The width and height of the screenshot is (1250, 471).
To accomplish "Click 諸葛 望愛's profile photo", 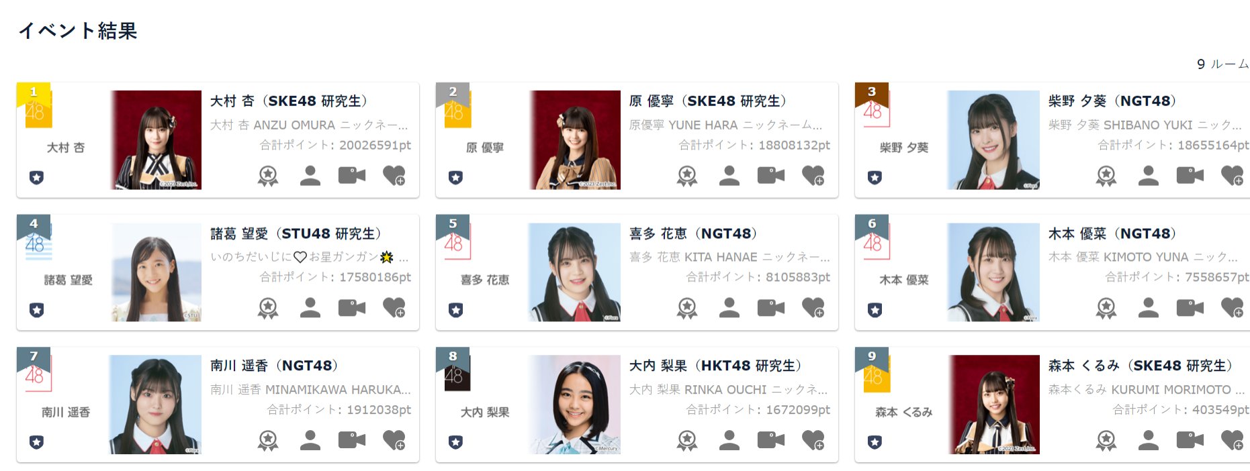I will 156,272.
